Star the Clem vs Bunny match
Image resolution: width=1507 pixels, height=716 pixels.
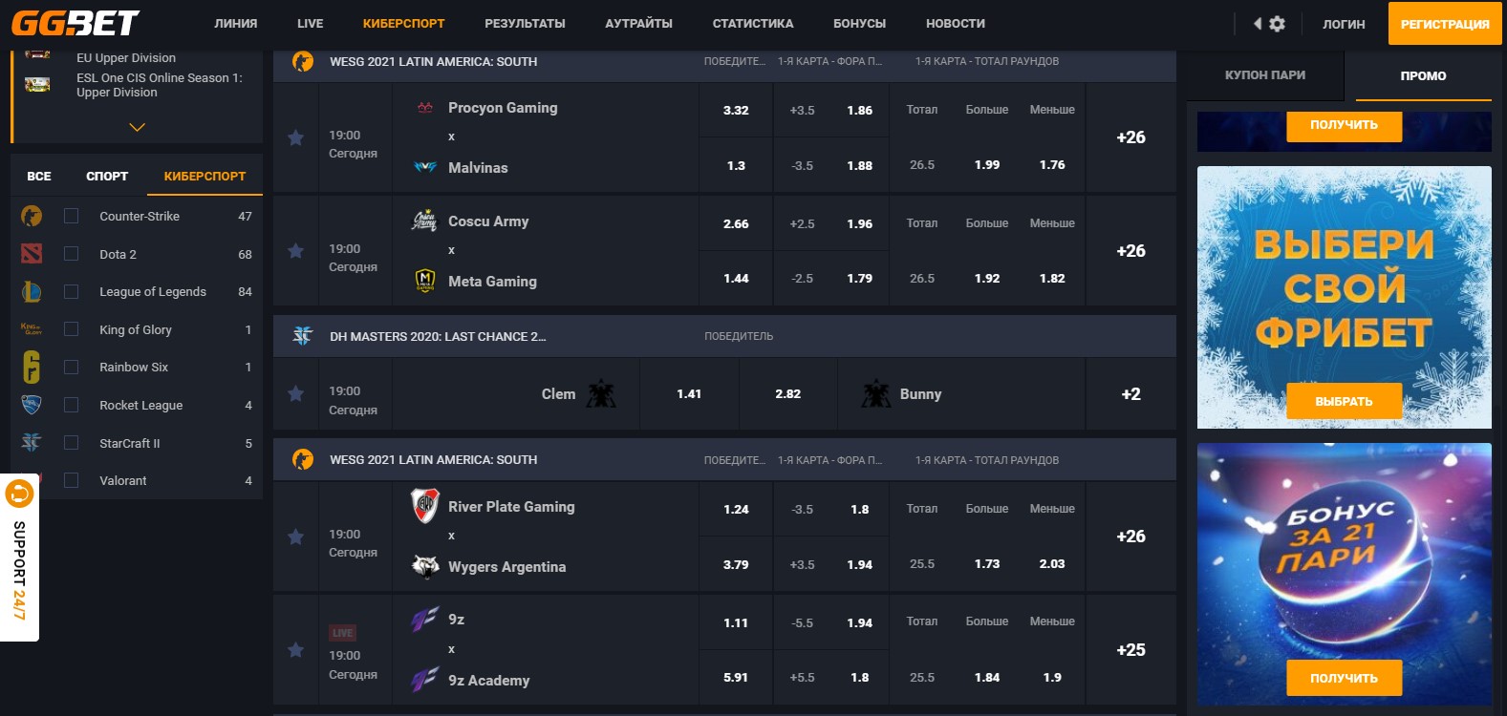click(296, 394)
